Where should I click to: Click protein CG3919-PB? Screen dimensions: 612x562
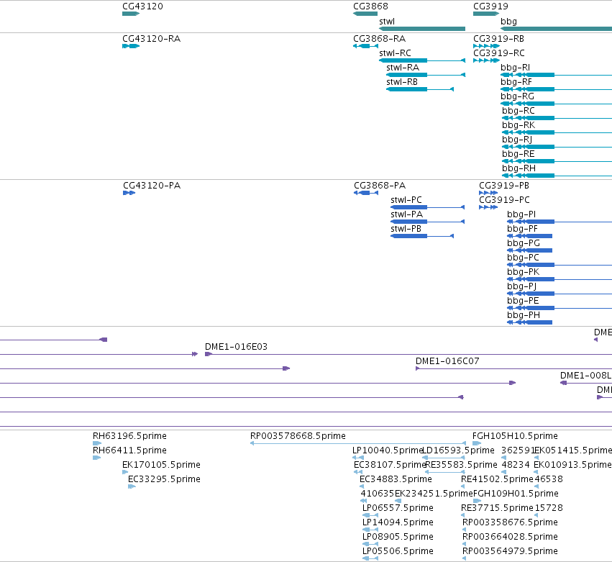click(488, 193)
